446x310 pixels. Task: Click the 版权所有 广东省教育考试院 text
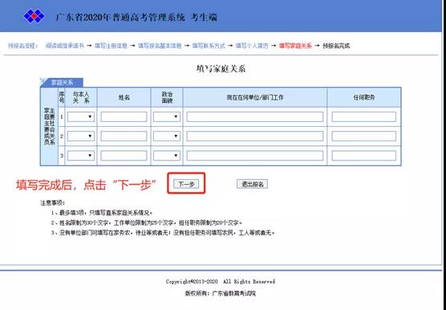[221, 293]
